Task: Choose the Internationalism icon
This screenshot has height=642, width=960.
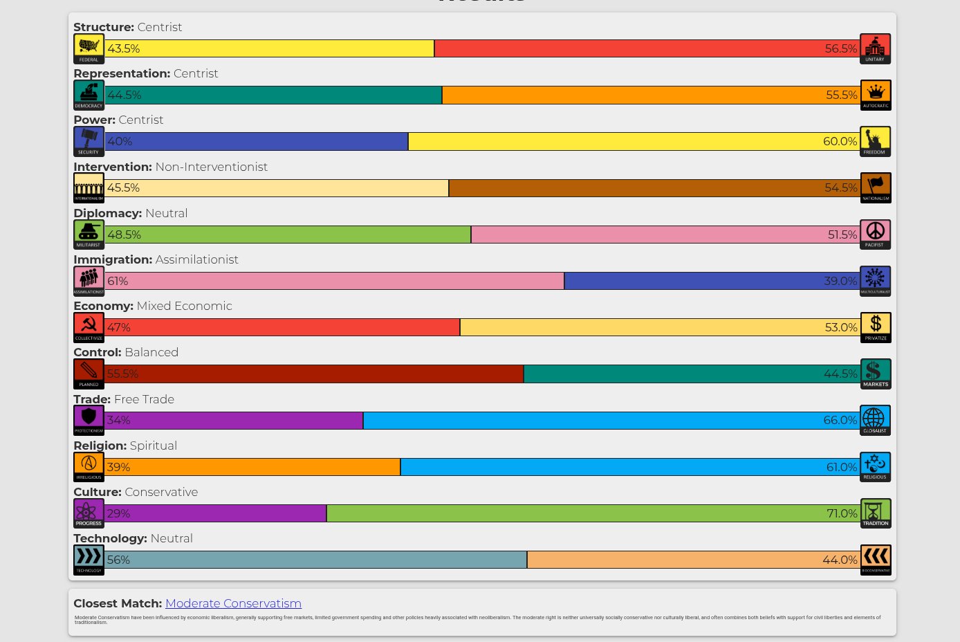Action: [x=89, y=187]
